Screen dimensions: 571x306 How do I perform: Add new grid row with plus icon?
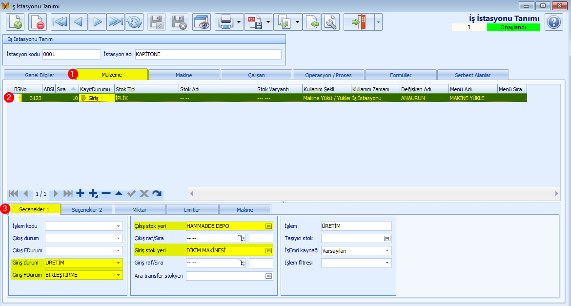(x=80, y=193)
